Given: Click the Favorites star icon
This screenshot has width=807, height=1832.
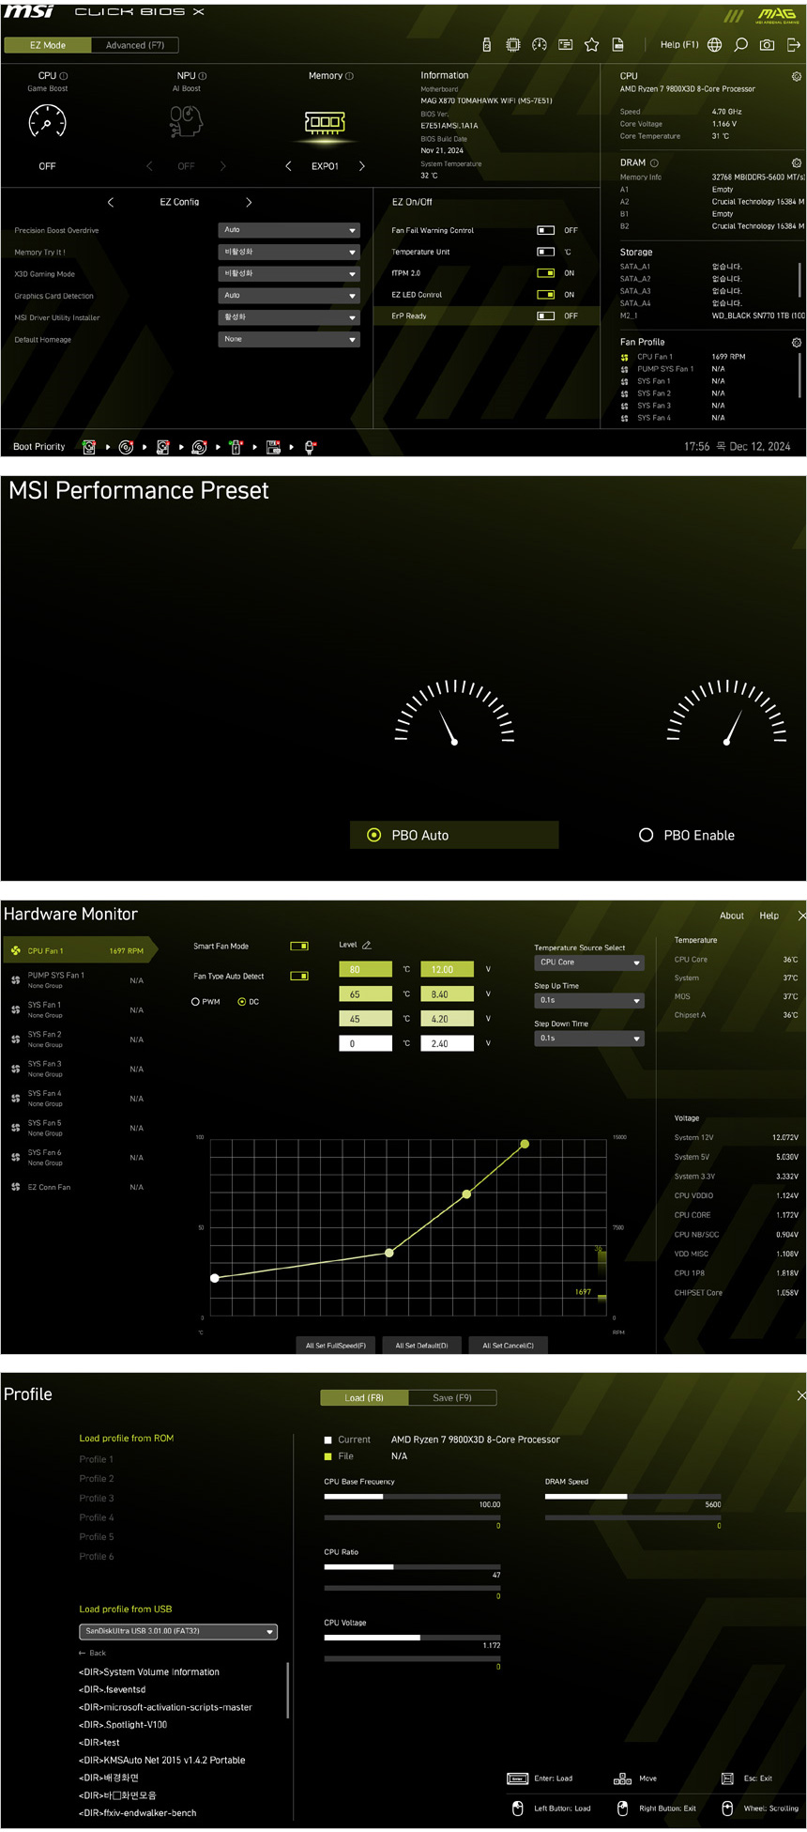Looking at the screenshot, I should pyautogui.click(x=591, y=44).
